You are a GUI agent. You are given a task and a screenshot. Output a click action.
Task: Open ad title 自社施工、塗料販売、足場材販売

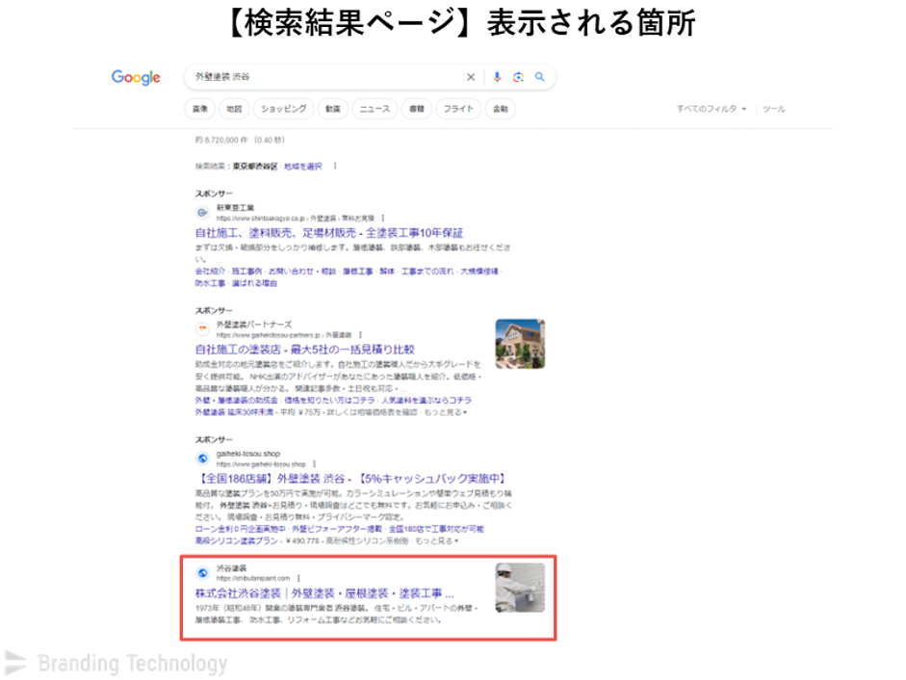(328, 233)
